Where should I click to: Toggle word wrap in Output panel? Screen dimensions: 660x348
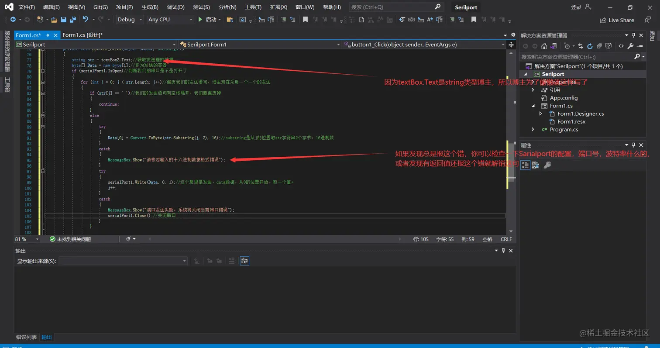tap(244, 261)
